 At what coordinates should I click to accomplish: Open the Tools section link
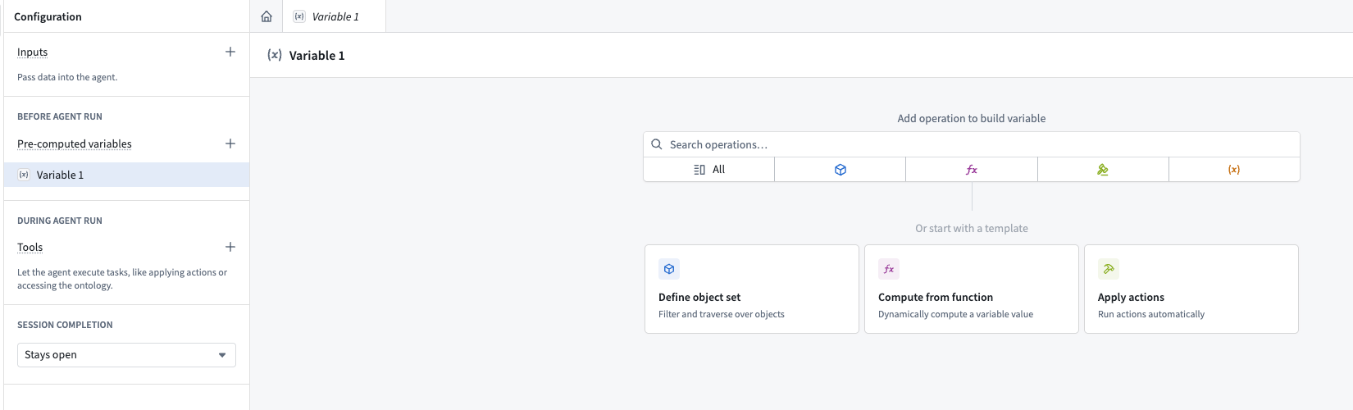point(30,247)
